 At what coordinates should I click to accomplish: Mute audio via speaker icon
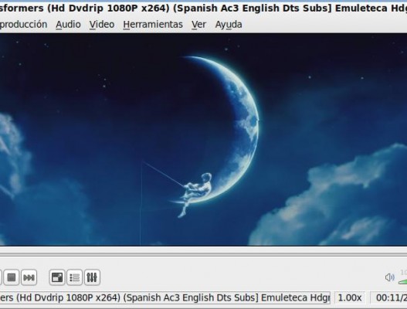pos(389,277)
